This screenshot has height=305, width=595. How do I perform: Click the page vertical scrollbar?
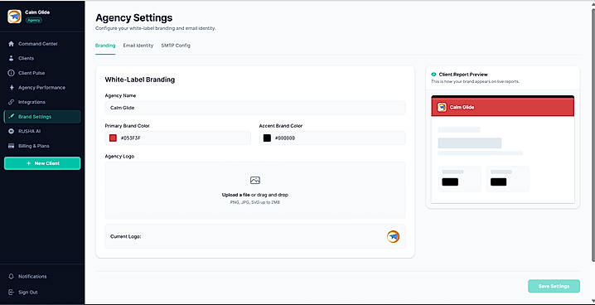click(x=593, y=134)
